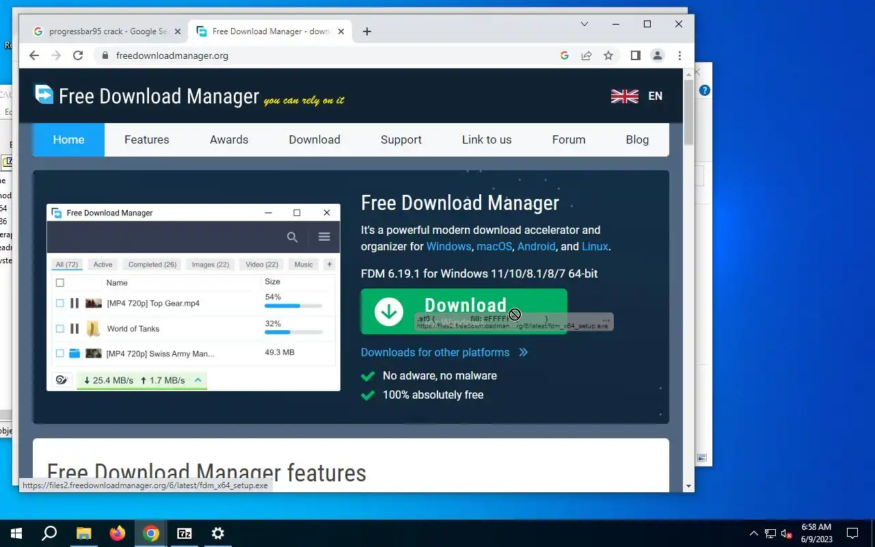Open Windows taskbar search
875x547 pixels.
[49, 533]
